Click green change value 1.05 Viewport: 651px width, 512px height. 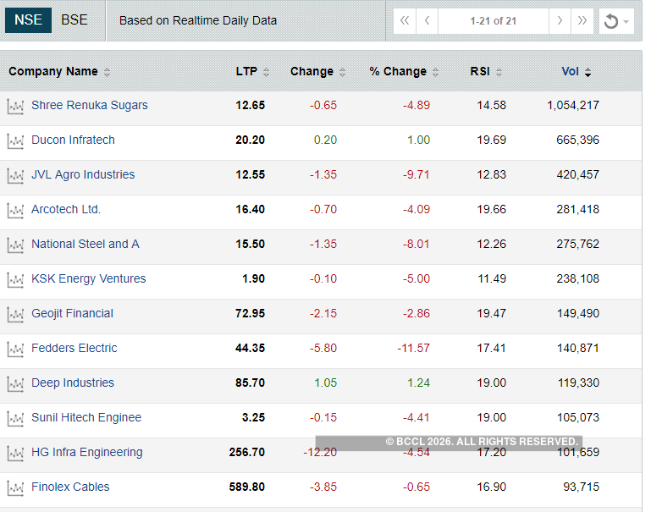tap(325, 383)
